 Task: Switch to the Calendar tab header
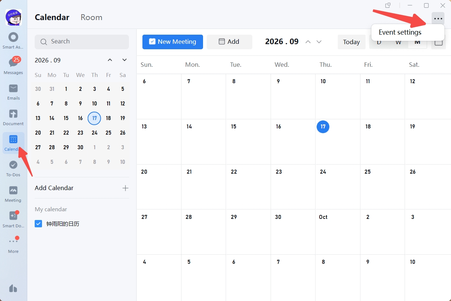[52, 17]
